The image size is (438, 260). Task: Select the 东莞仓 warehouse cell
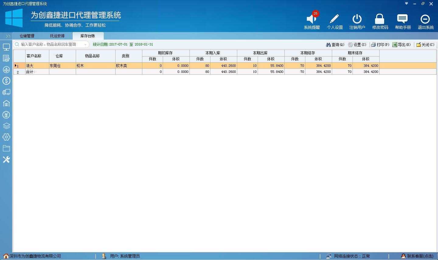click(62, 66)
